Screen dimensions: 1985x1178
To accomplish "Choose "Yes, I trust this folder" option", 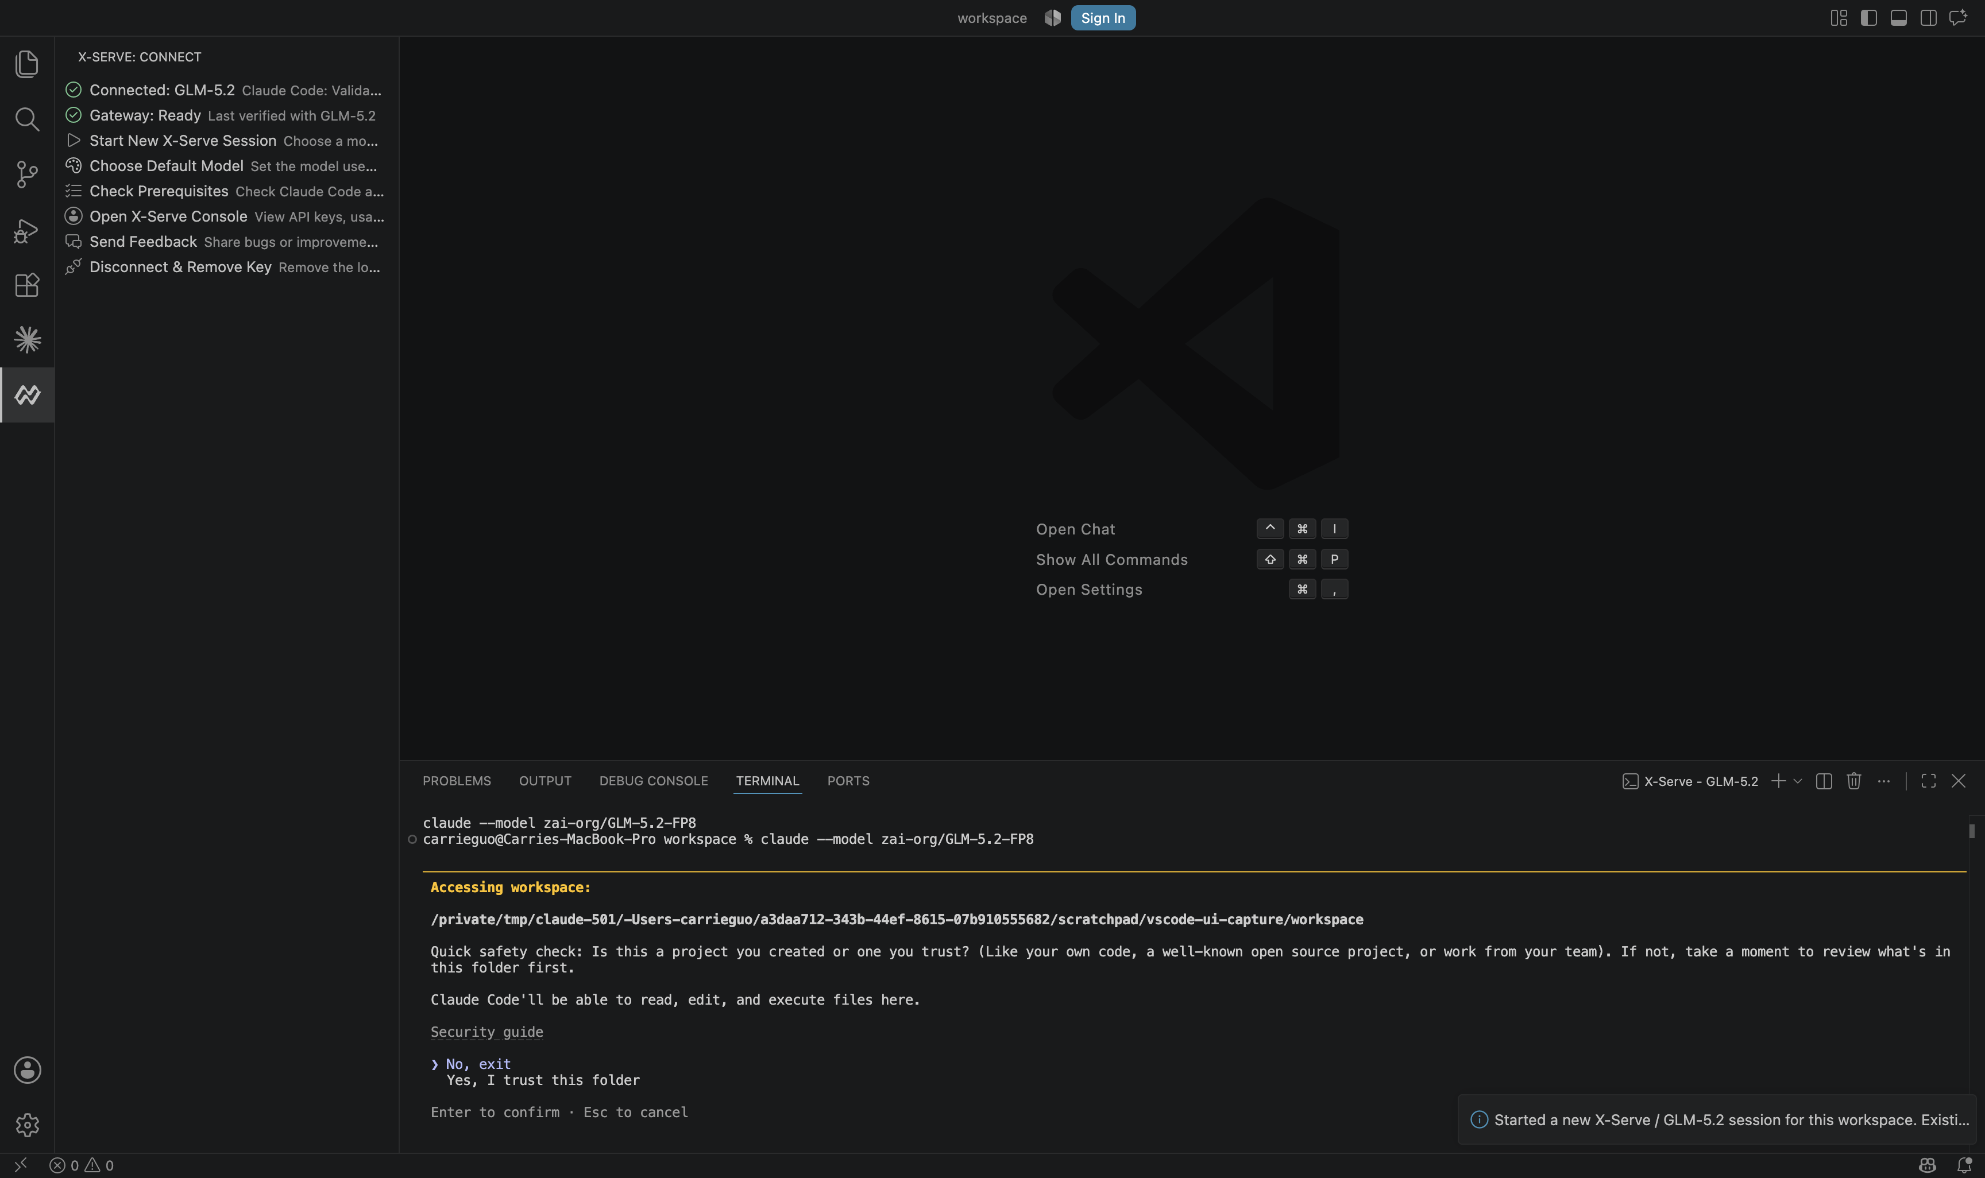I will click(x=543, y=1080).
